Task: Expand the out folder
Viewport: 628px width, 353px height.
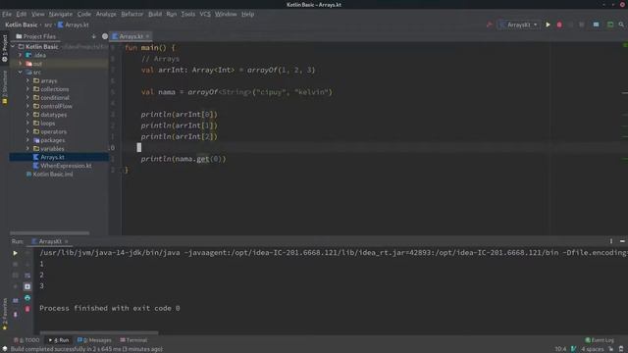Action: tap(21, 64)
